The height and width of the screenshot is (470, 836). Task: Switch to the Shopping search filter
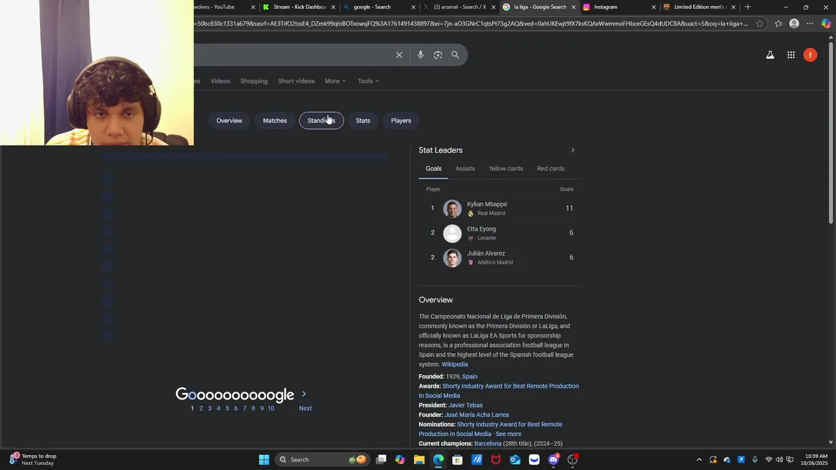click(254, 81)
